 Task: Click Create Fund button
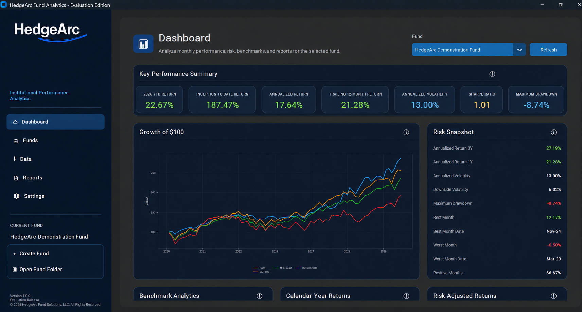tap(55, 253)
